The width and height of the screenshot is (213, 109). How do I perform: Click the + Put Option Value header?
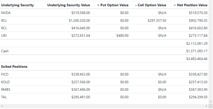click(113, 5)
